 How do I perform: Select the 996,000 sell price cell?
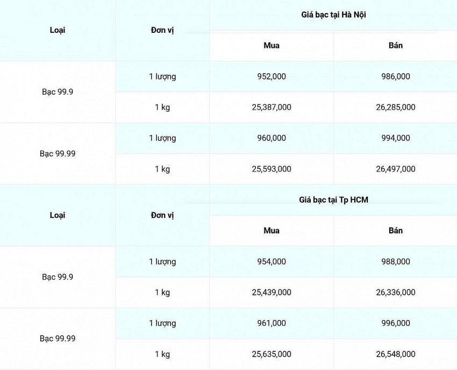coord(395,323)
